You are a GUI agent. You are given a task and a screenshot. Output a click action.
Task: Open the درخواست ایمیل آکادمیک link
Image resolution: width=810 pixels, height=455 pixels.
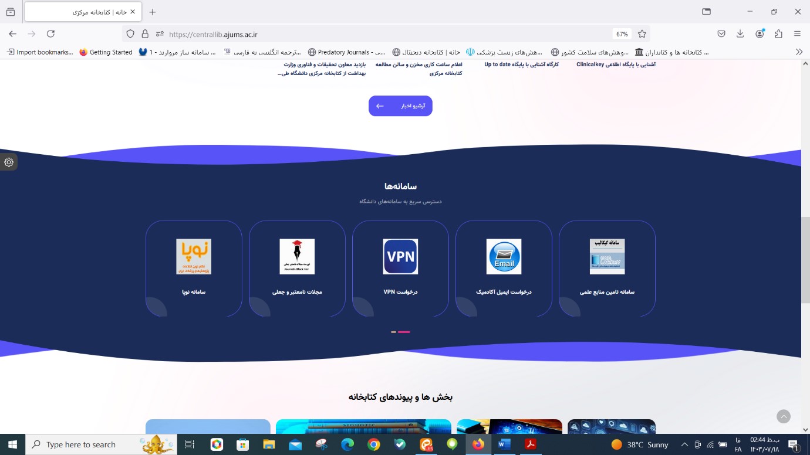pyautogui.click(x=504, y=292)
